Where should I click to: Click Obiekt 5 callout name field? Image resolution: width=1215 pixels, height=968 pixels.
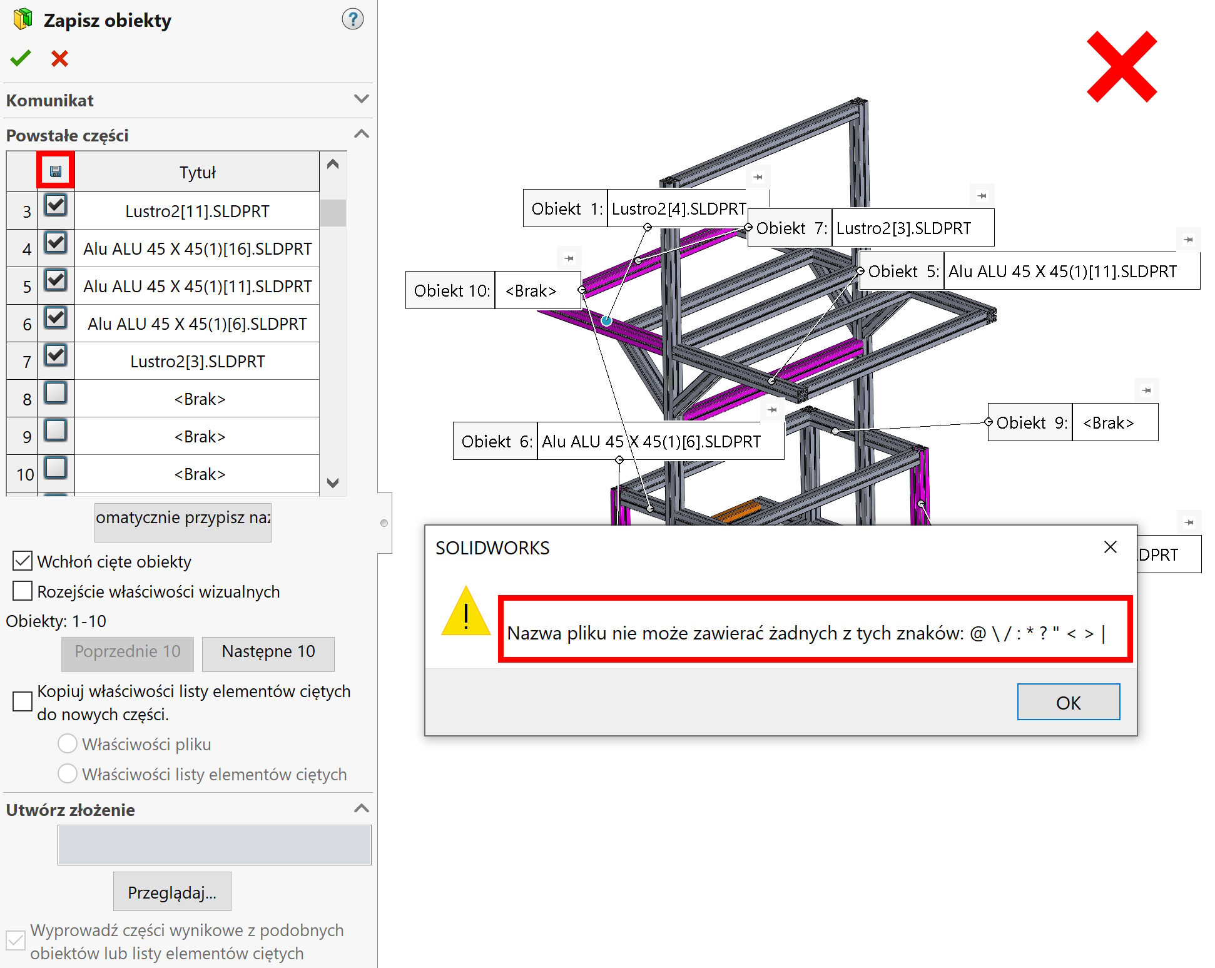pyautogui.click(x=1072, y=271)
